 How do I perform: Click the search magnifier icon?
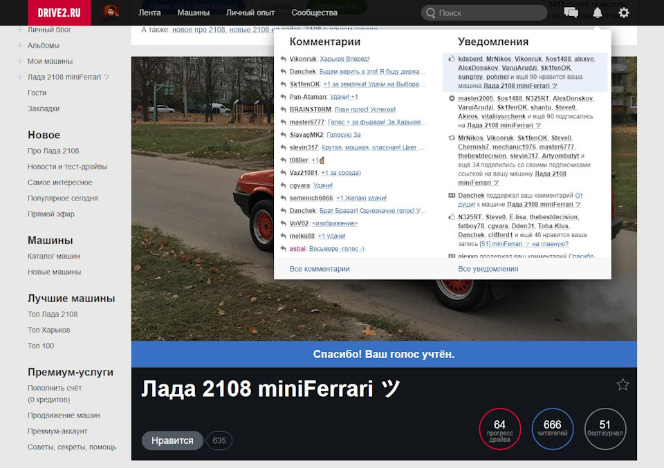point(431,13)
